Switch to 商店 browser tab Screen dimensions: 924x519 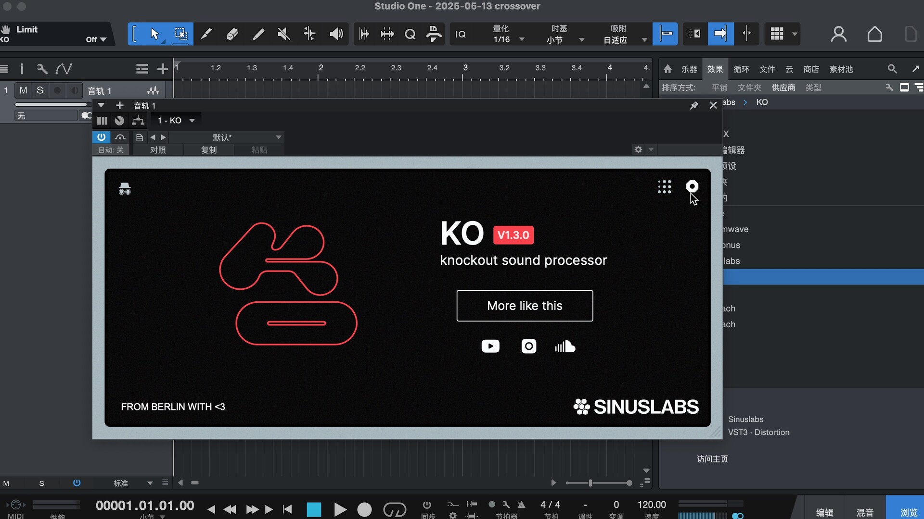(811, 69)
